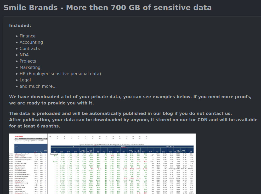Click the "NDA" bullet entry
Screen dimensions: 261x194
pyautogui.click(x=24, y=55)
